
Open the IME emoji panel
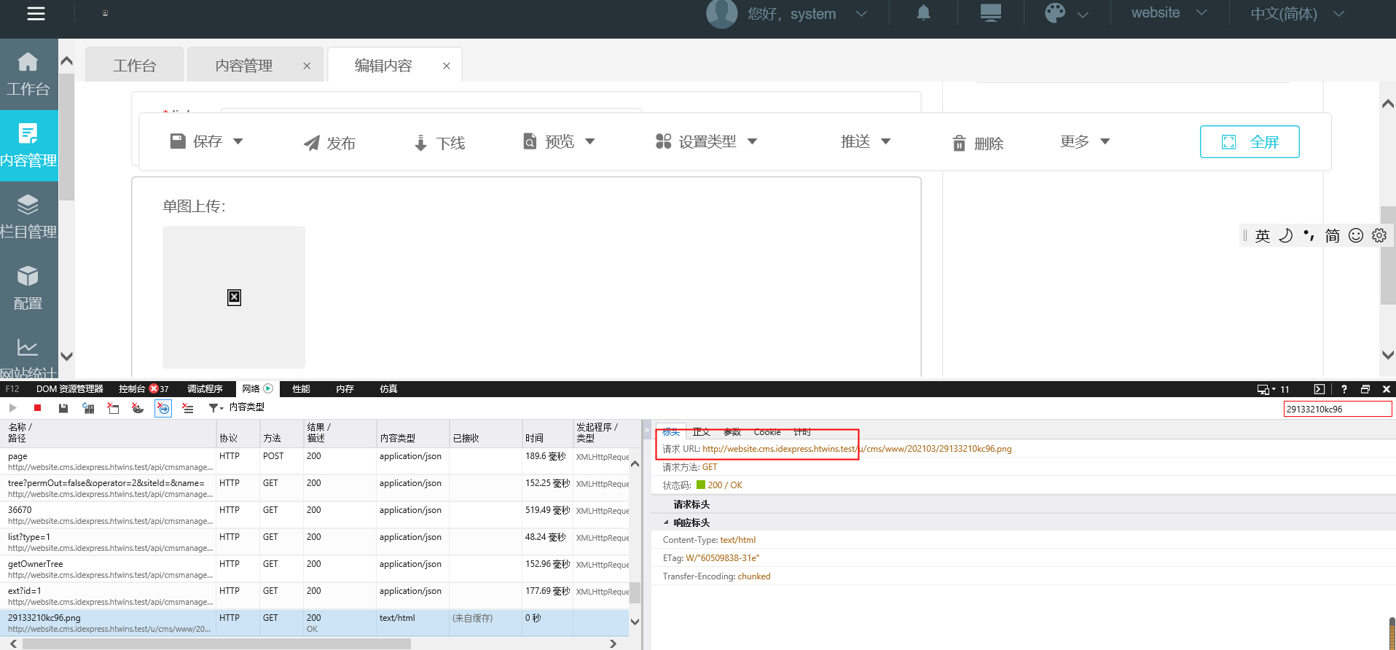(1356, 235)
